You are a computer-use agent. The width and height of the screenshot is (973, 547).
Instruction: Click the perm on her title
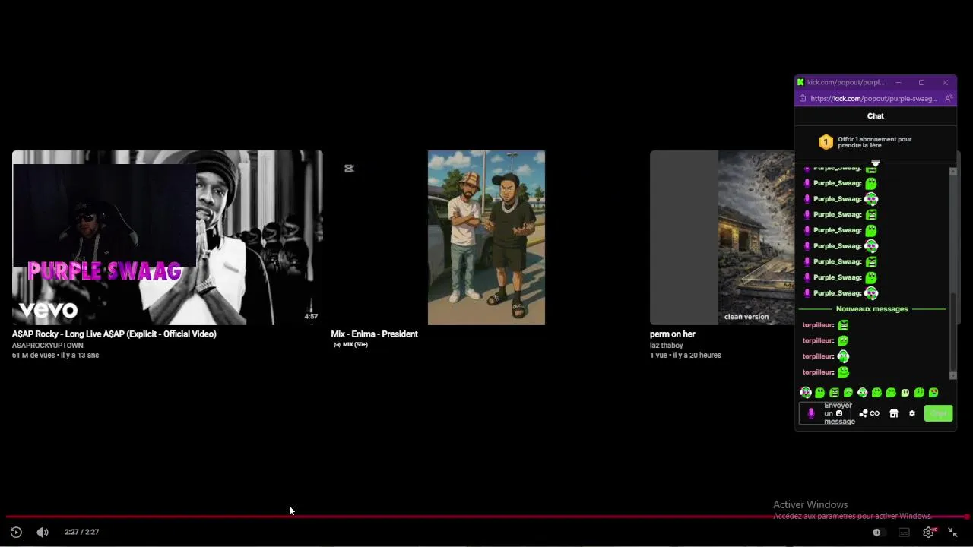coord(673,334)
